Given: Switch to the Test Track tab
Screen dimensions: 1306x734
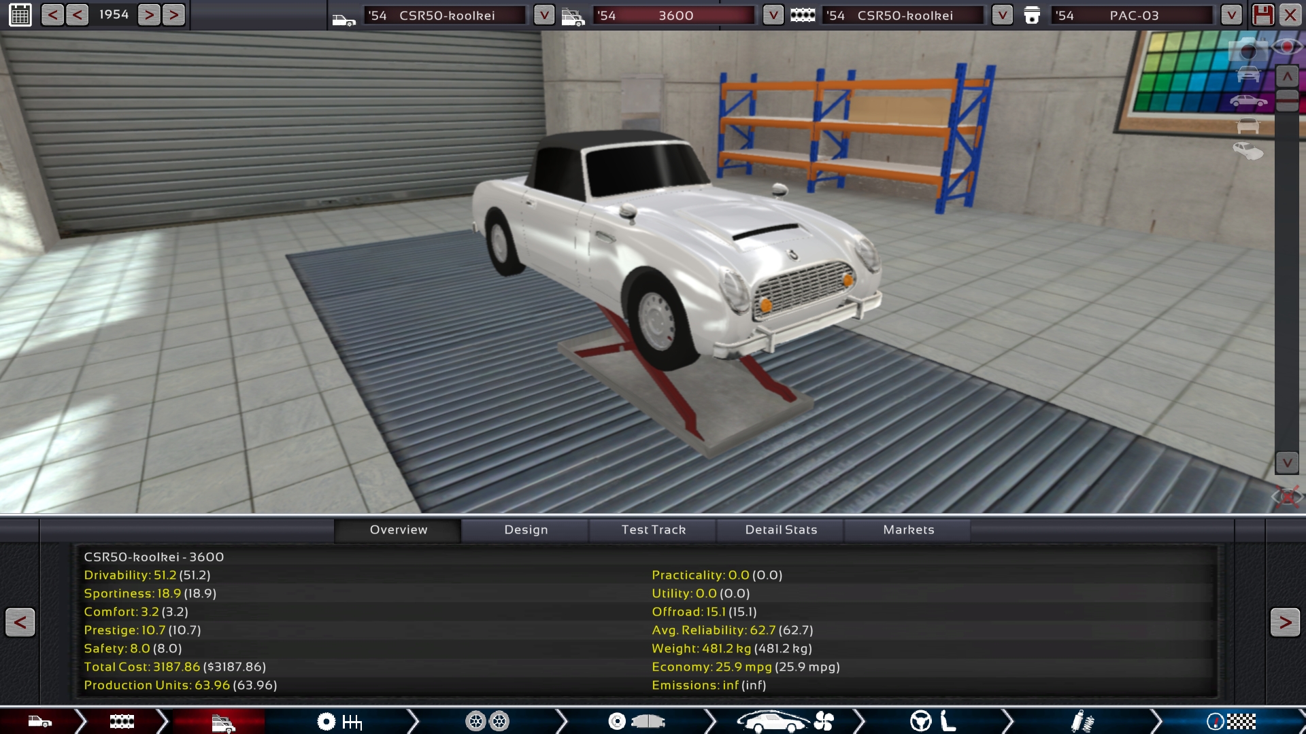Looking at the screenshot, I should click(653, 529).
